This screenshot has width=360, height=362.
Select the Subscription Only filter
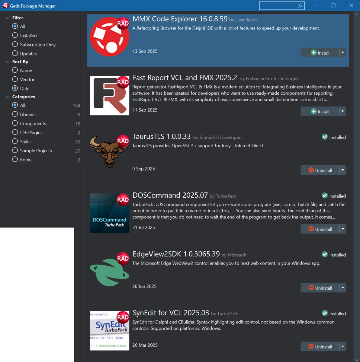point(15,44)
